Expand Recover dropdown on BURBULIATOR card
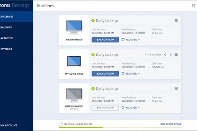 131,108
